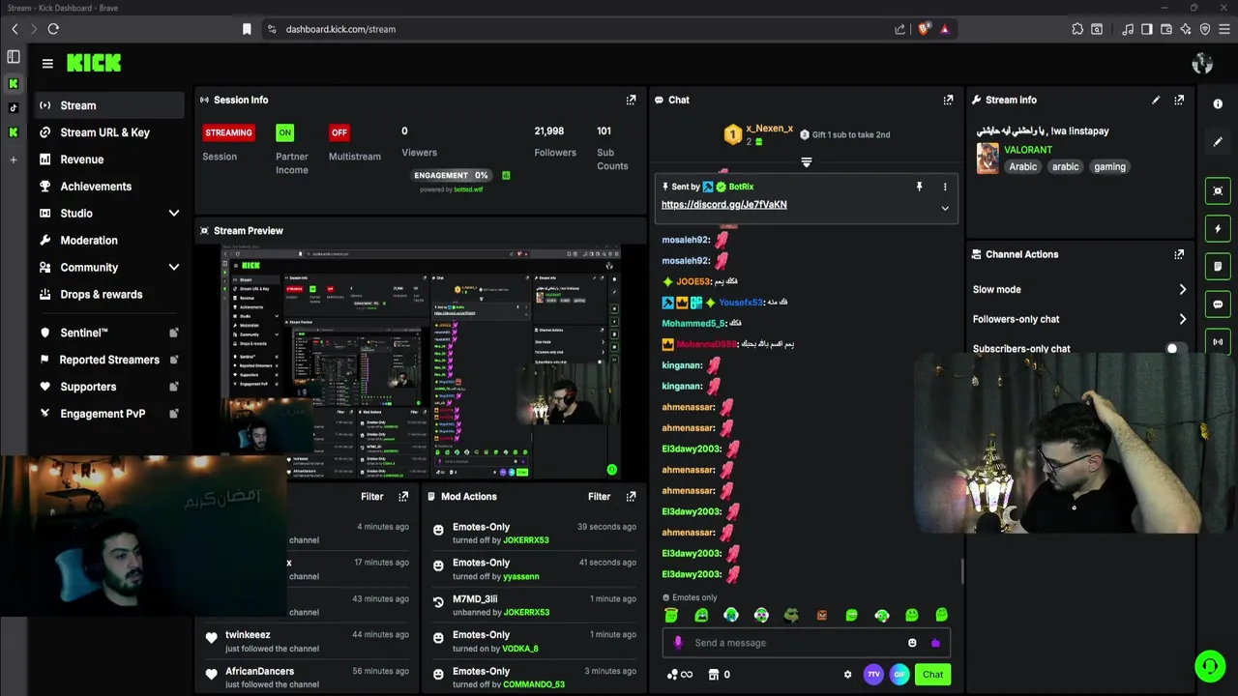
Task: Expand the pinned message chevron
Action: (945, 208)
